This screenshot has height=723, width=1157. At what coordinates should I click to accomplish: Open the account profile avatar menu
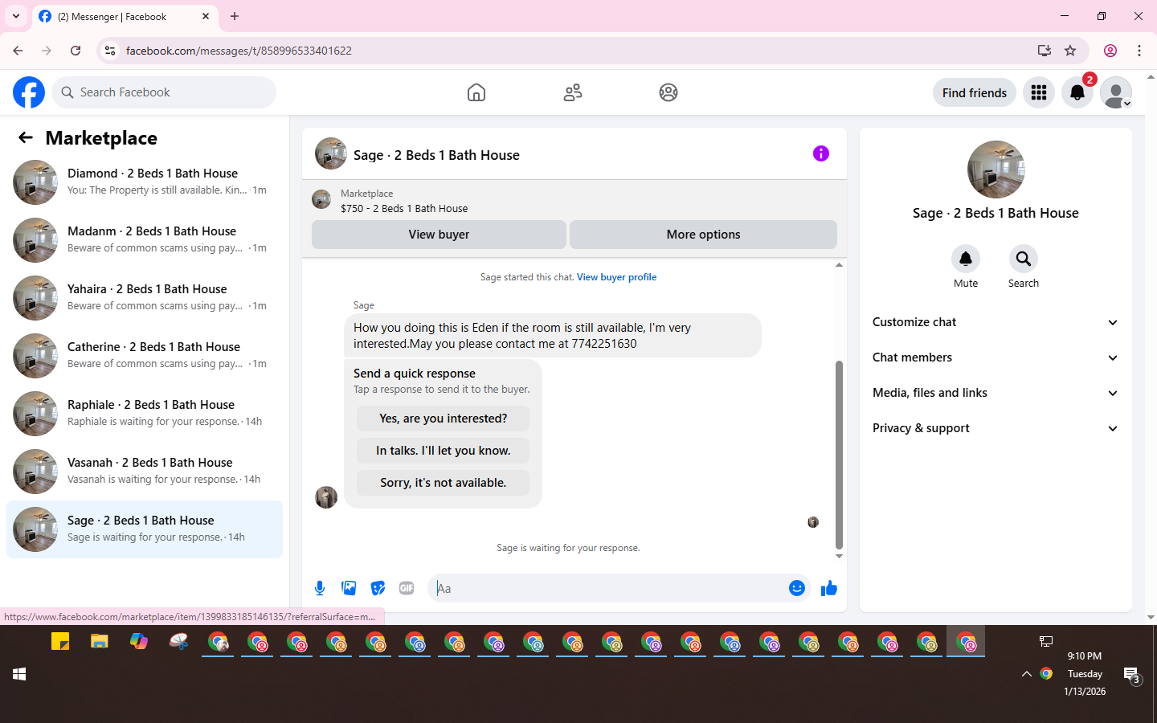1116,92
